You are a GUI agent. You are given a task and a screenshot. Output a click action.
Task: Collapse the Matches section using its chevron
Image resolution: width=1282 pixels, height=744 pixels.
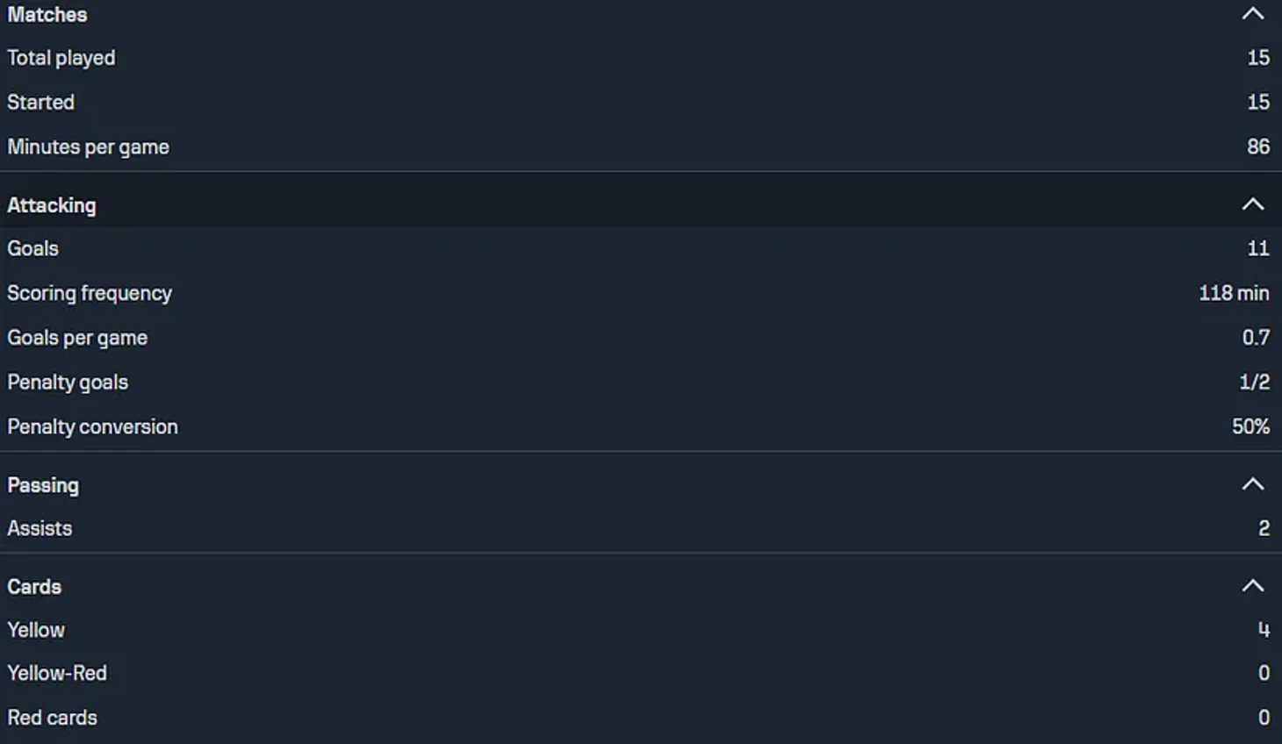[x=1253, y=14]
